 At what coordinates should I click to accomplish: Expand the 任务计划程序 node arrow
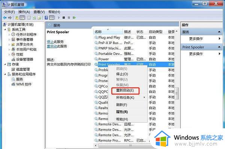[x=9, y=35]
